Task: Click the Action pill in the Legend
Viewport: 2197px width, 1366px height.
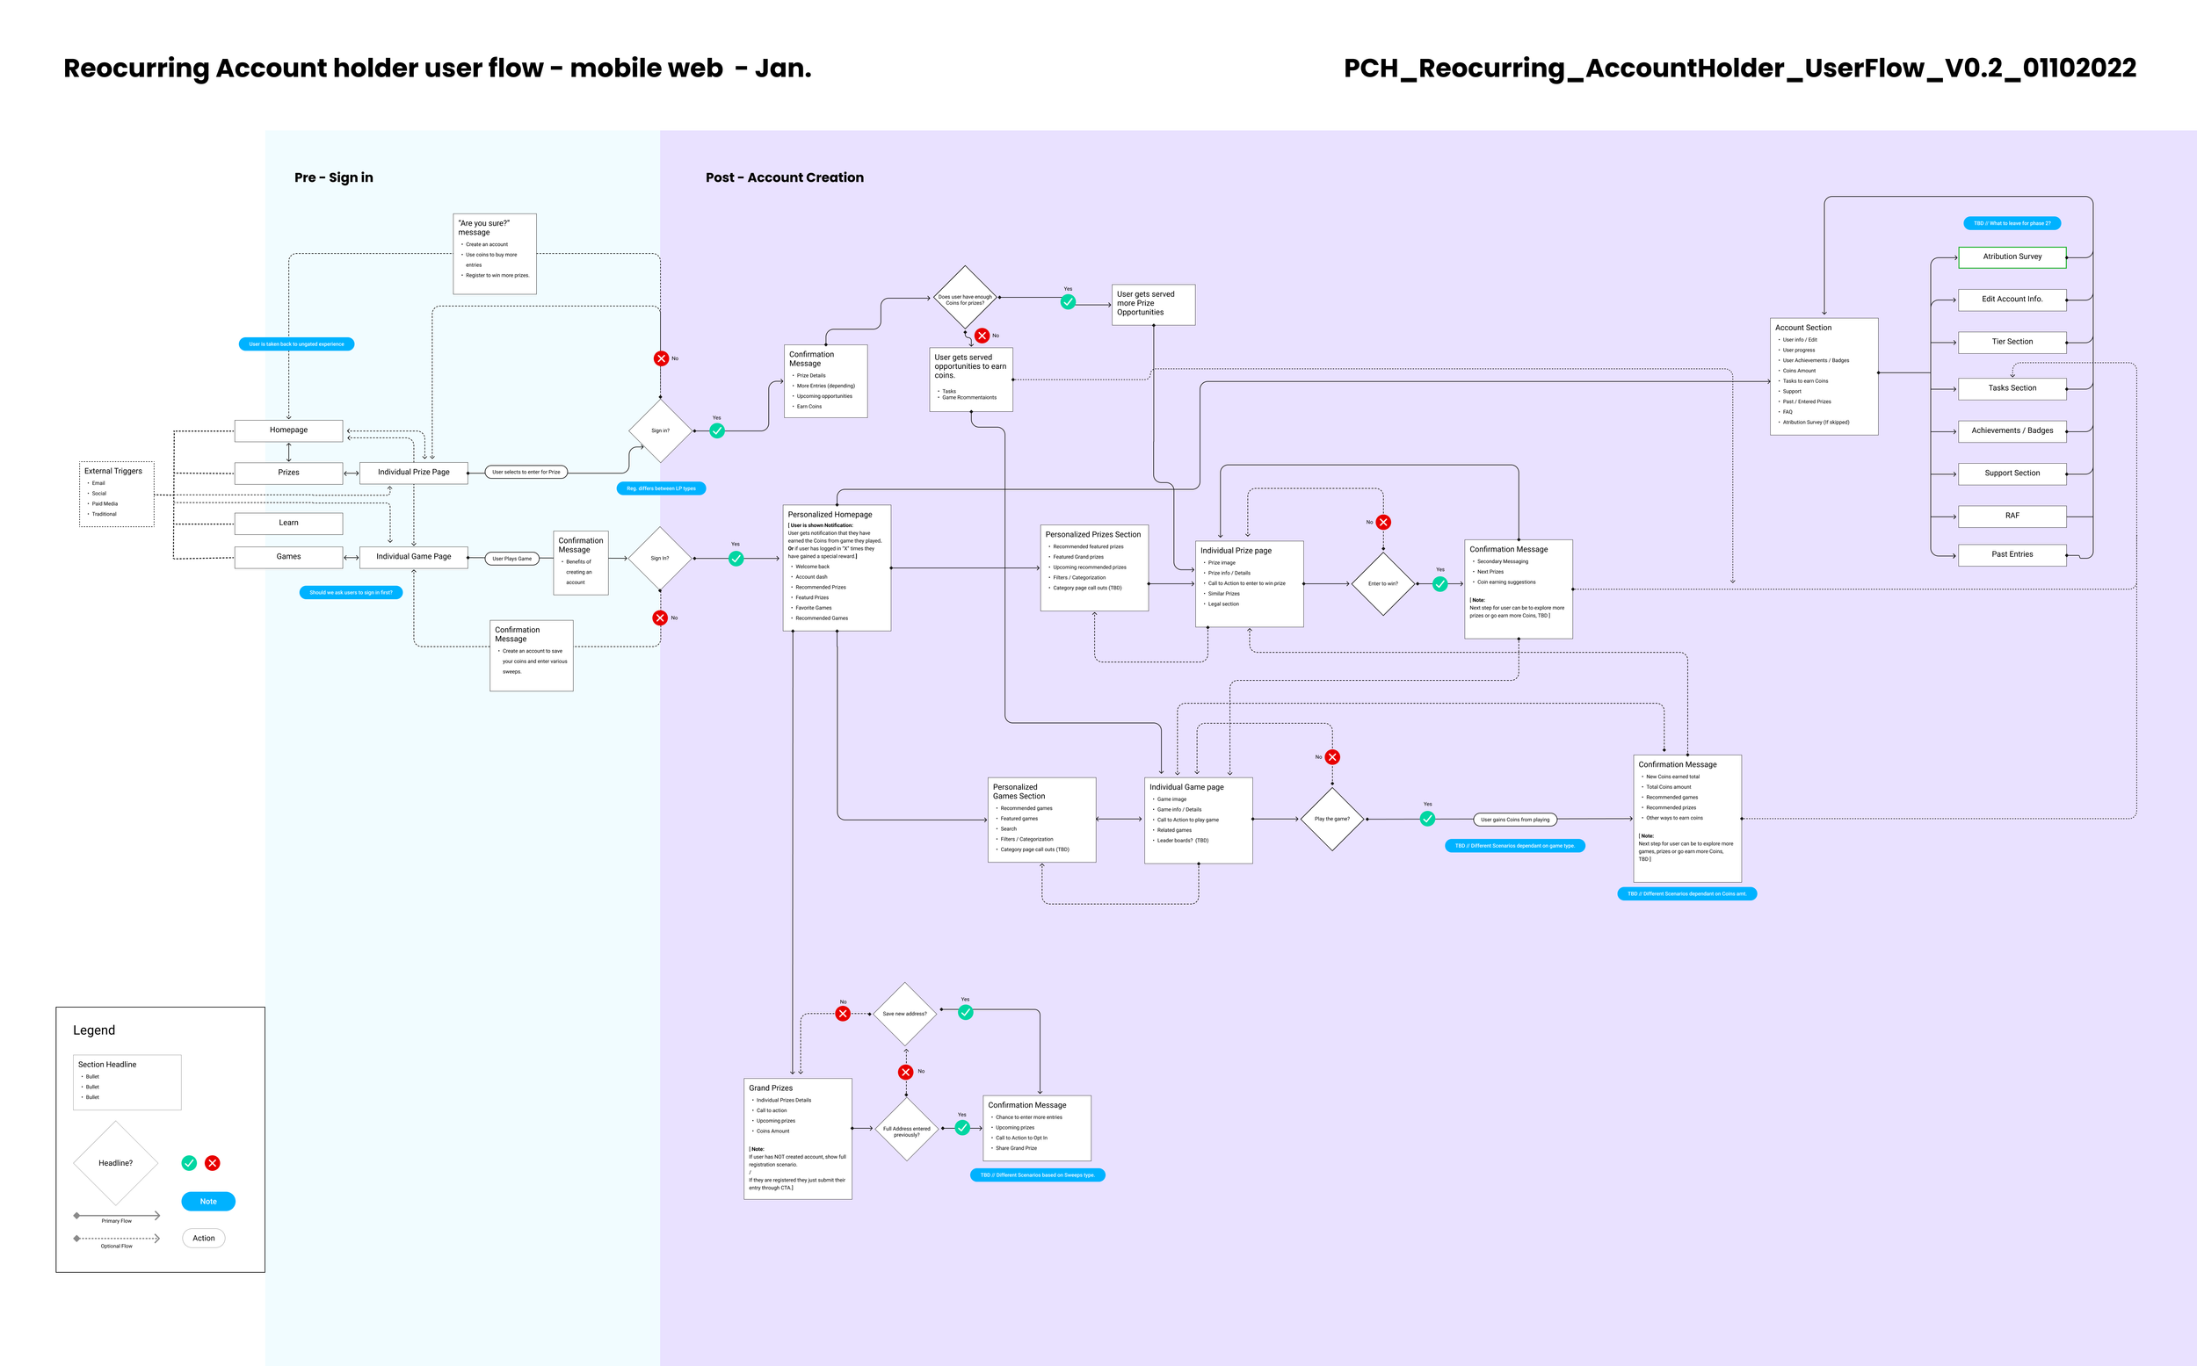Action: point(203,1239)
